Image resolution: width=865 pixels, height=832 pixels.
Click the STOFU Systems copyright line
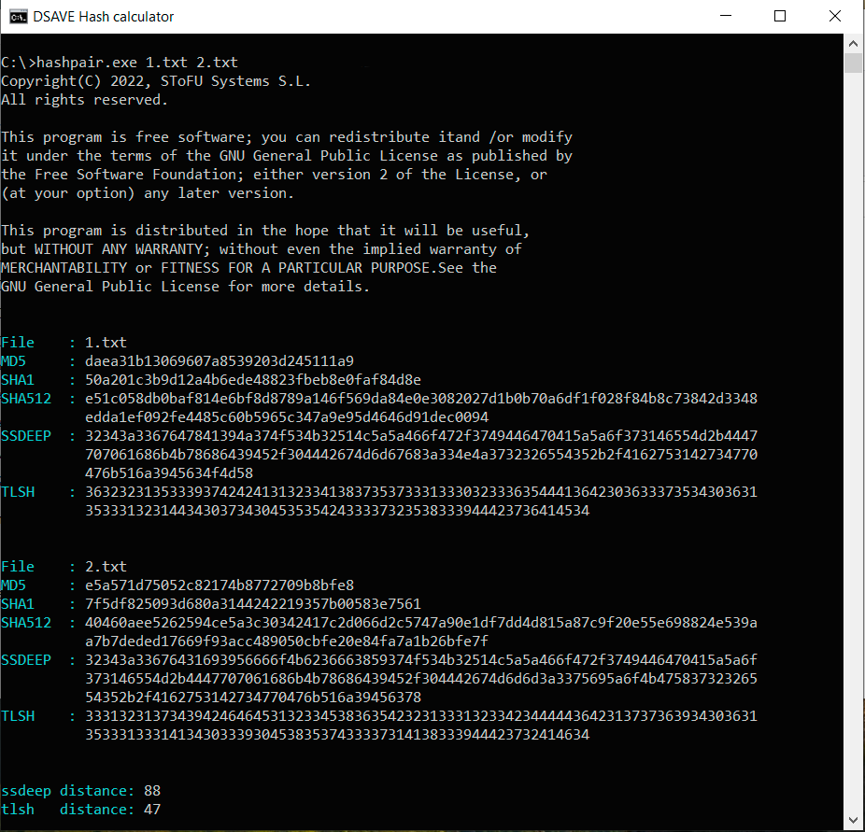(156, 81)
